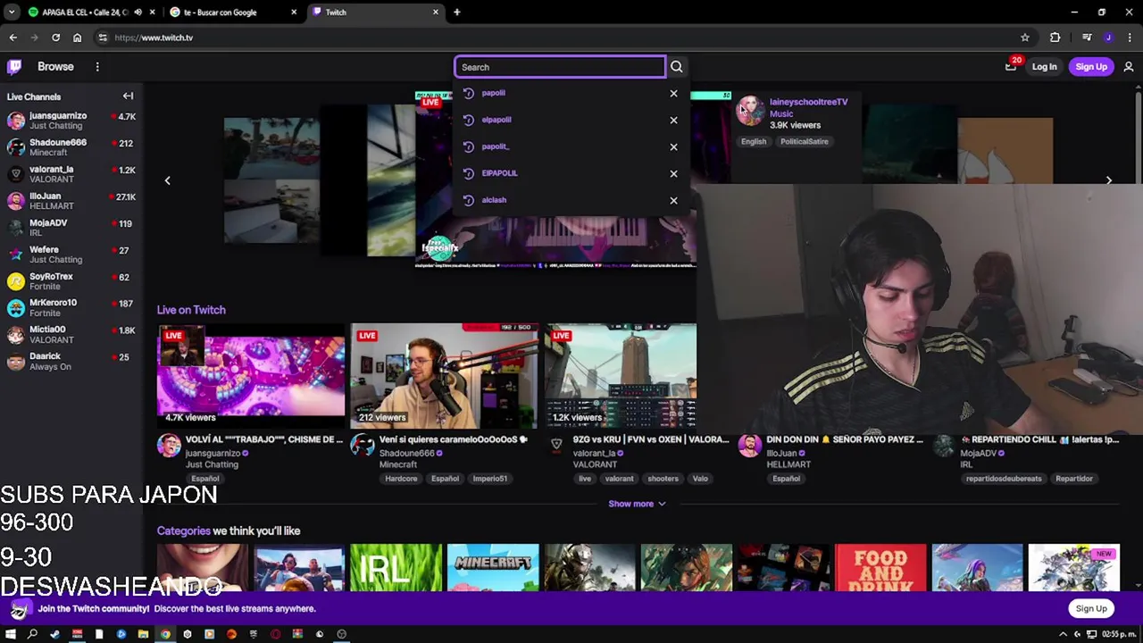Go to previous carousel stream

point(167,180)
